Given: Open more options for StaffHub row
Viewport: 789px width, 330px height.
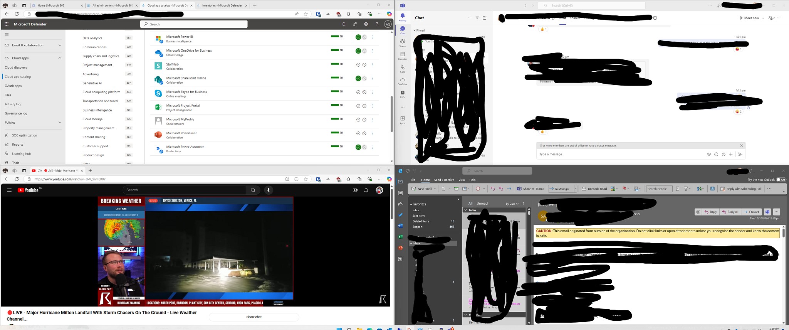Looking at the screenshot, I should pyautogui.click(x=372, y=65).
